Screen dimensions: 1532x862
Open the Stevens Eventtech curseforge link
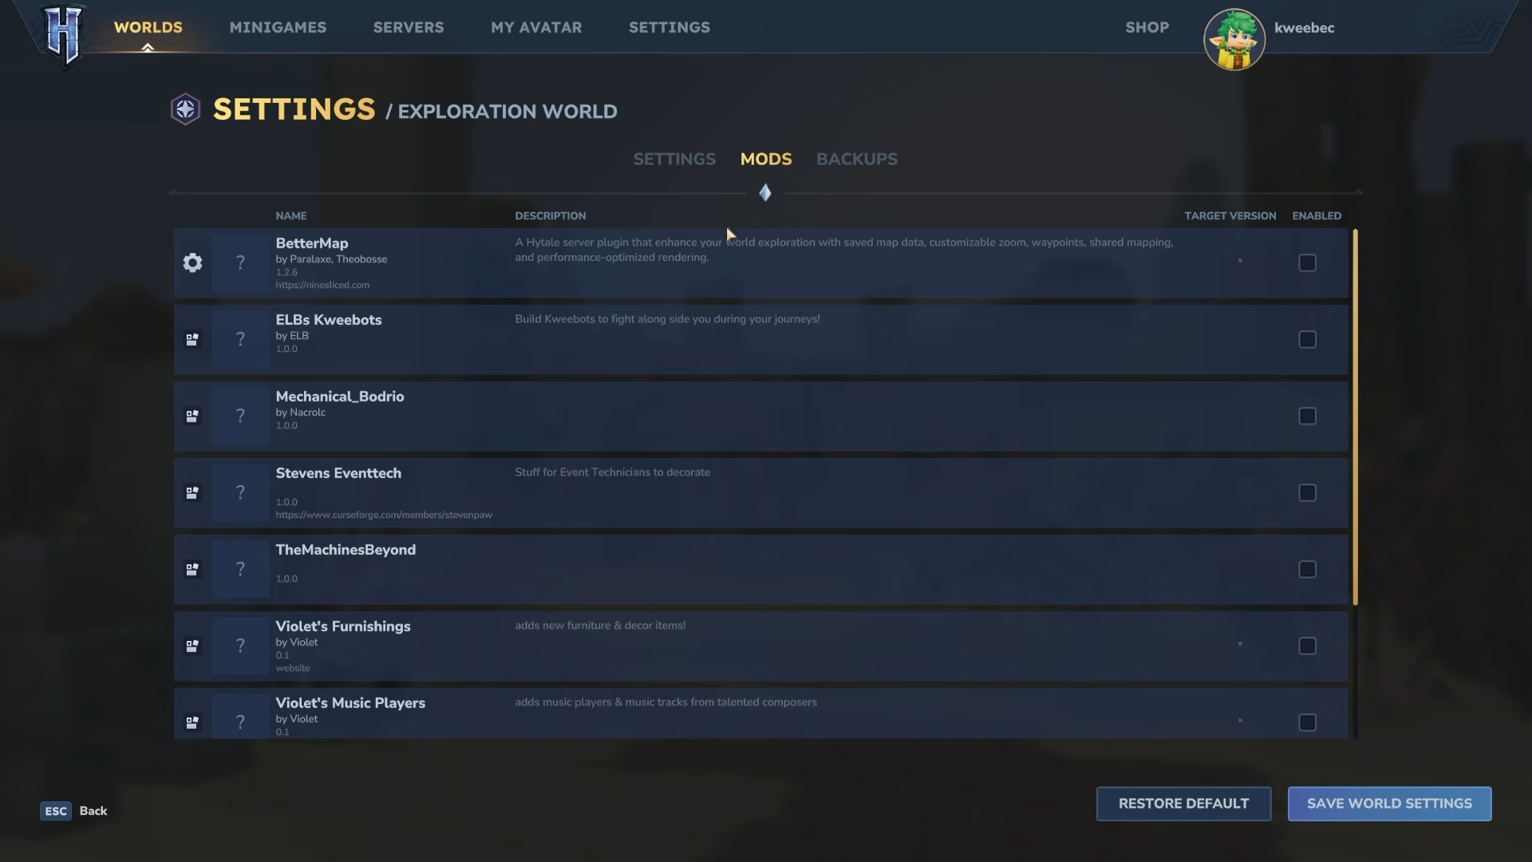pos(384,515)
